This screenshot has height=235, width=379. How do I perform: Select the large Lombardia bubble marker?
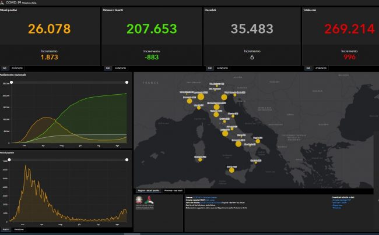pyautogui.click(x=200, y=97)
